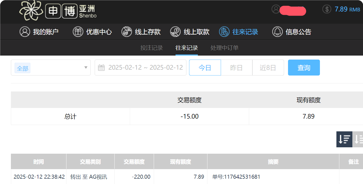This screenshot has width=363, height=184.
Task: Open the 我的账户 account icon
Action: tap(25, 32)
